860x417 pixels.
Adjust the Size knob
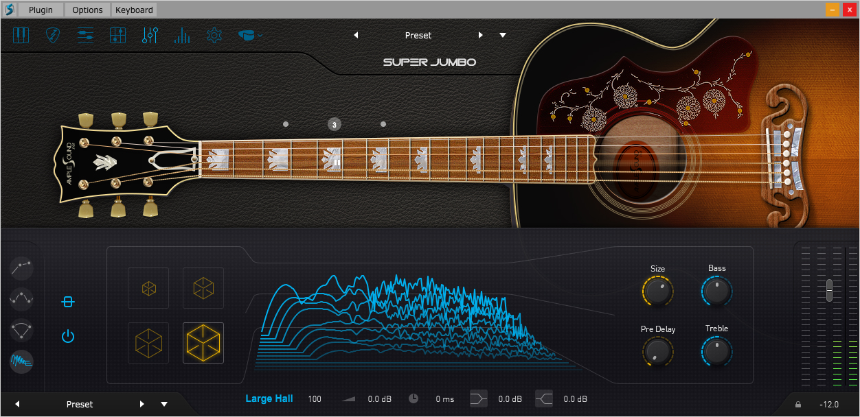pos(657,291)
